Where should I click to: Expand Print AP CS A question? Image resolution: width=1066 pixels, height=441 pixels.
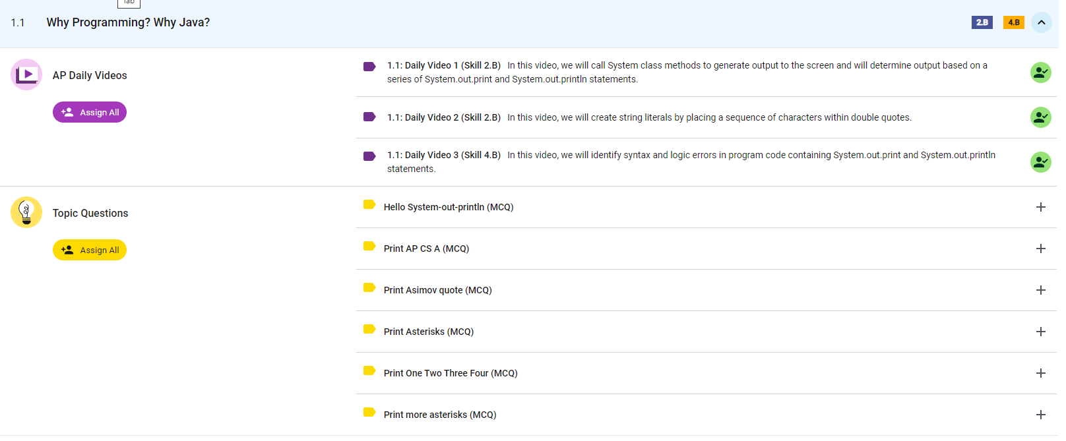(1040, 249)
